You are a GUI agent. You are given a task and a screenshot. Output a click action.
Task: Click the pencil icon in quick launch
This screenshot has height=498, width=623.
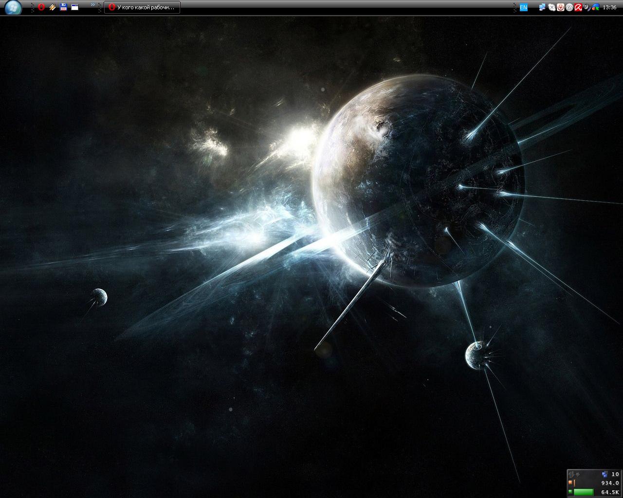click(53, 7)
